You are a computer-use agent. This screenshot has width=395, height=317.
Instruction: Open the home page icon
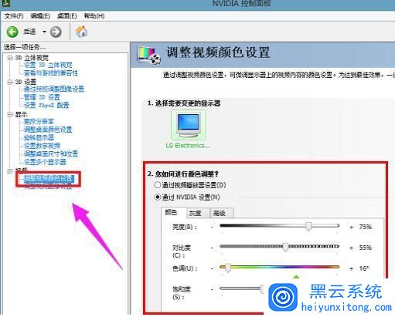[x=81, y=32]
